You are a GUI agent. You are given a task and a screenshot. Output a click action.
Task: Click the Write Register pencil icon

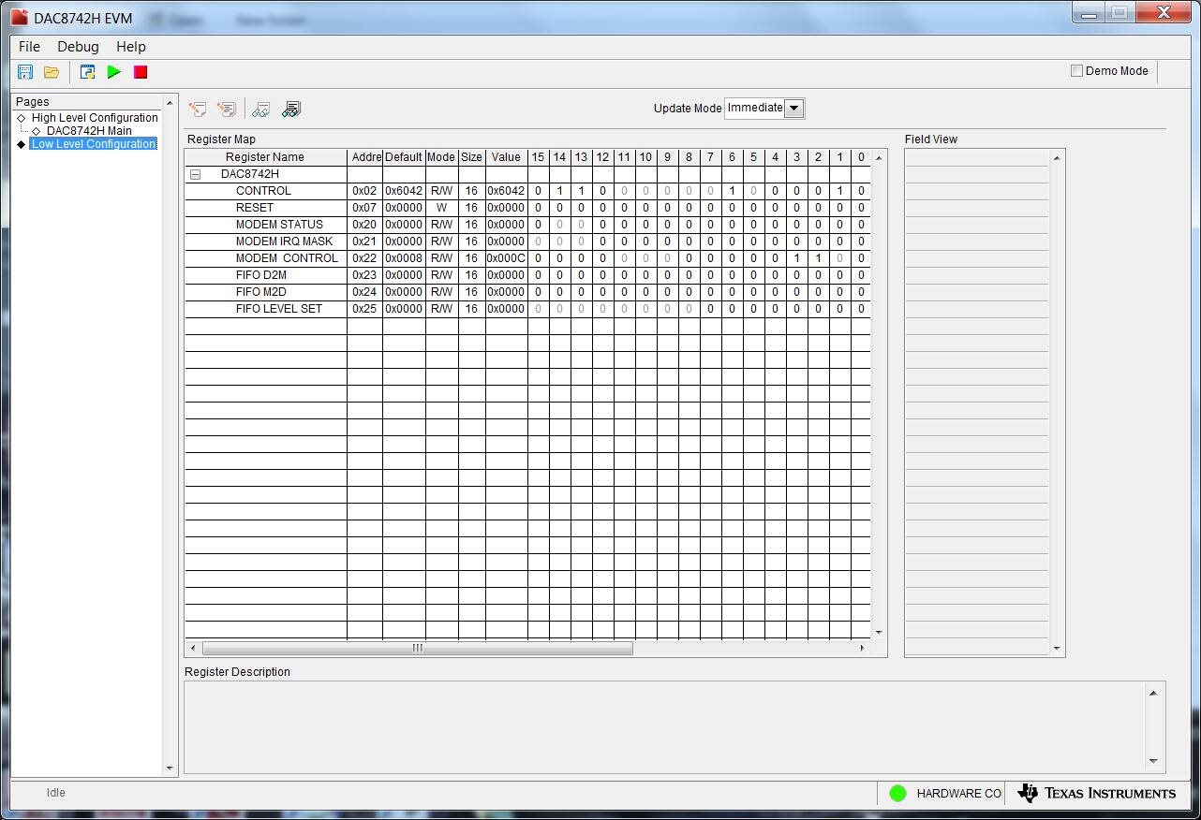click(198, 110)
